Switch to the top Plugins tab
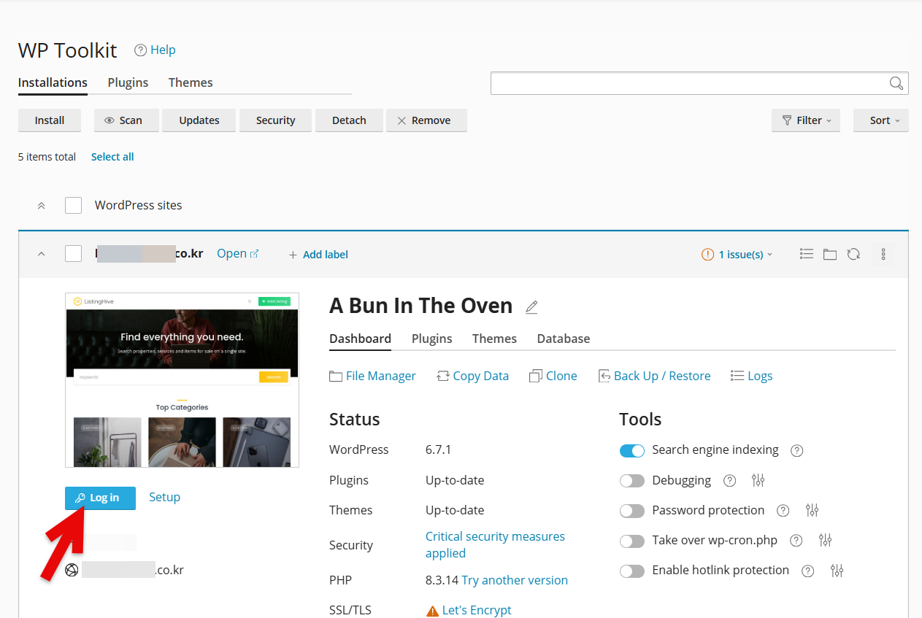 tap(128, 82)
